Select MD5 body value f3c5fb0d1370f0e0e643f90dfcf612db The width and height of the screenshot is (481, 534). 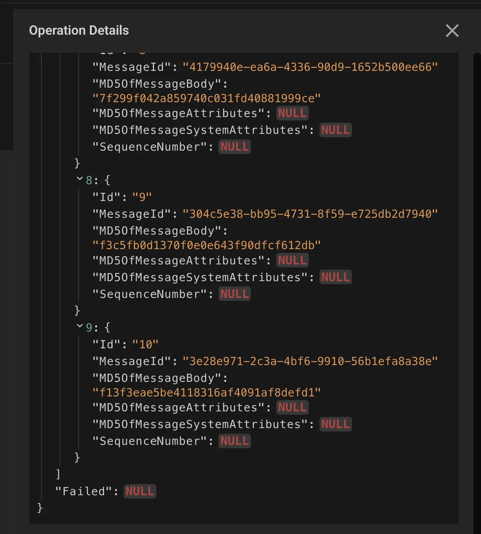pyautogui.click(x=207, y=245)
